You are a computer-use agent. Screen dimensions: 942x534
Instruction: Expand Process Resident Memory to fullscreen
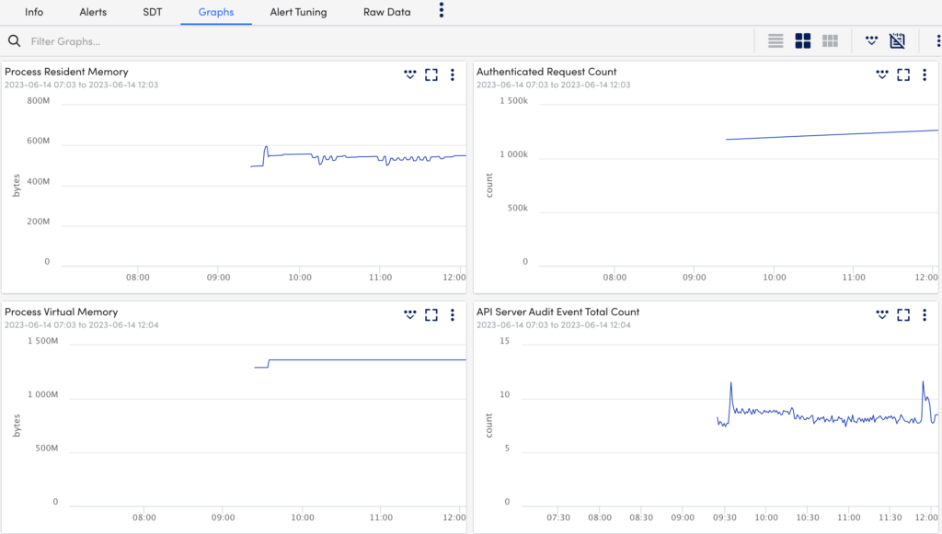pyautogui.click(x=431, y=74)
